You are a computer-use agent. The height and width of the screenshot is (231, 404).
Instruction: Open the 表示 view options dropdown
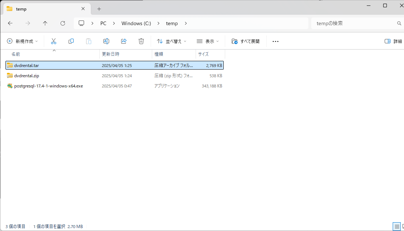(x=208, y=41)
